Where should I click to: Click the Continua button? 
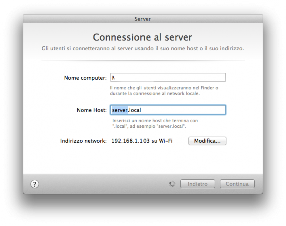pos(237,184)
